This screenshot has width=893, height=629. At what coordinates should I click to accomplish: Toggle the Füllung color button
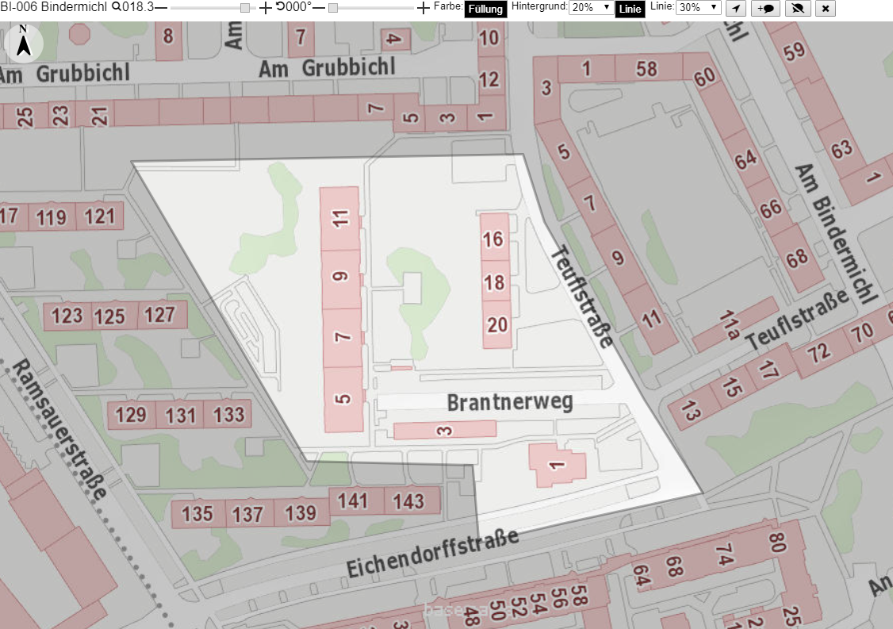(485, 9)
